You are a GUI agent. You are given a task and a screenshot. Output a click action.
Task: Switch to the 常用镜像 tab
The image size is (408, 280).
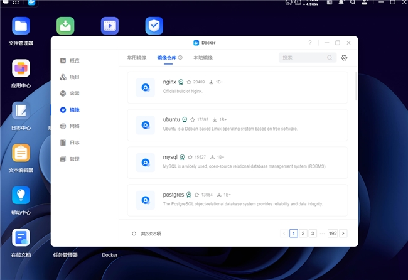(x=137, y=58)
